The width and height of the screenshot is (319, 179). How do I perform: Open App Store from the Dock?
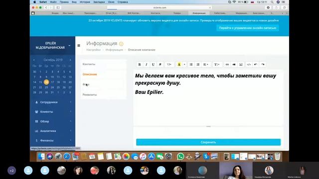click(x=152, y=157)
